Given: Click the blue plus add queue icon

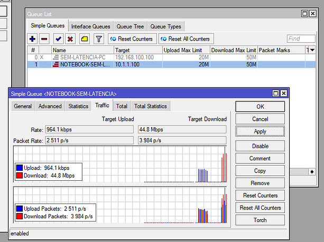Looking at the screenshot, I should (33, 39).
